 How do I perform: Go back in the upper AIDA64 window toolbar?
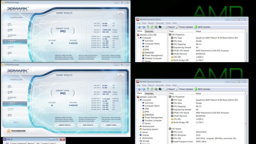(139, 27)
